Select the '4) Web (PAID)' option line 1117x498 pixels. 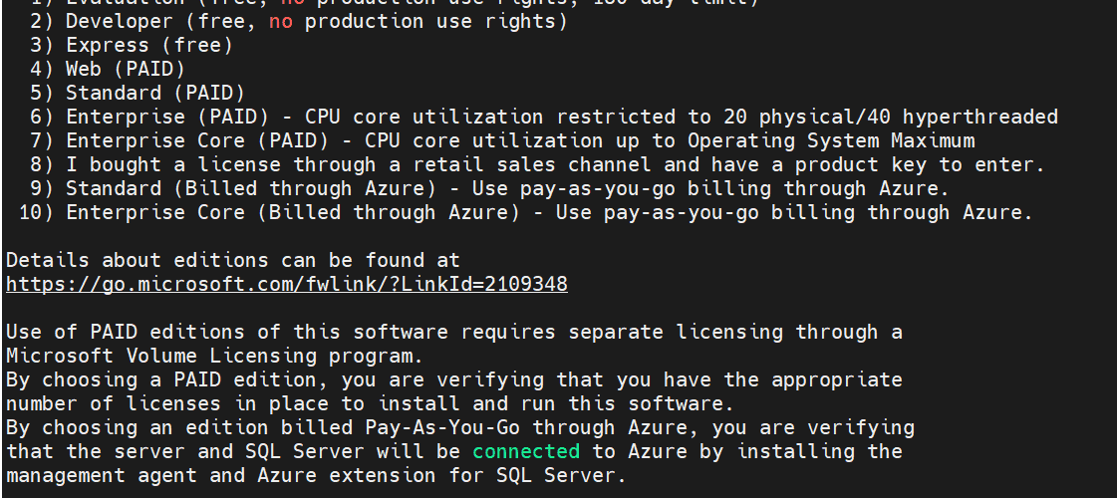point(108,69)
